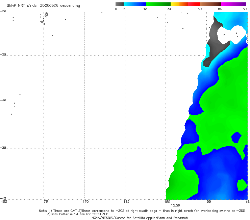Choose the yellow-orange segment of the color scale

click(x=179, y=4)
